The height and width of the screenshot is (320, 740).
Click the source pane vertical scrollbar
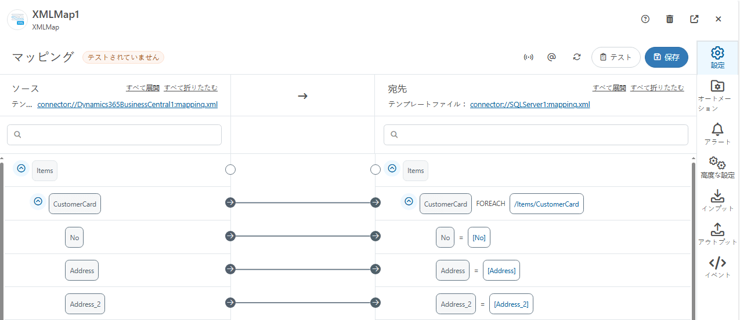tap(2, 240)
